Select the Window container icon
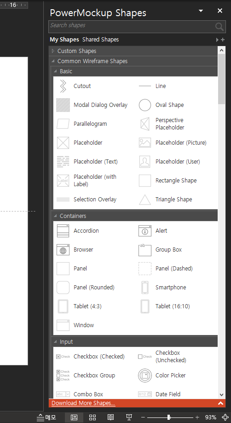Screen dimensions: 231x423 pos(63,325)
